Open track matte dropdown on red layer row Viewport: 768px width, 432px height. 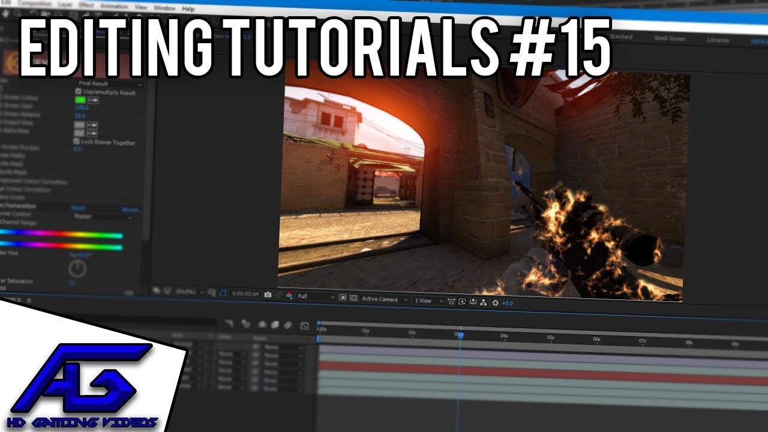point(232,363)
